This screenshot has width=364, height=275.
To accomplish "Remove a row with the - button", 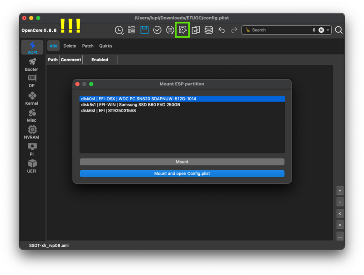I will click(x=340, y=202).
